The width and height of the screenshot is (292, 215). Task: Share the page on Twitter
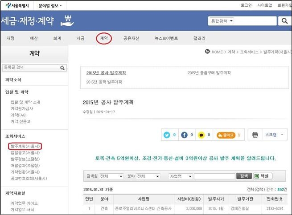167,135
